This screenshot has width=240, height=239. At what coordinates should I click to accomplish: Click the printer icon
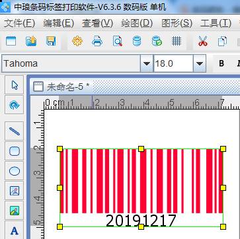coord(97,41)
